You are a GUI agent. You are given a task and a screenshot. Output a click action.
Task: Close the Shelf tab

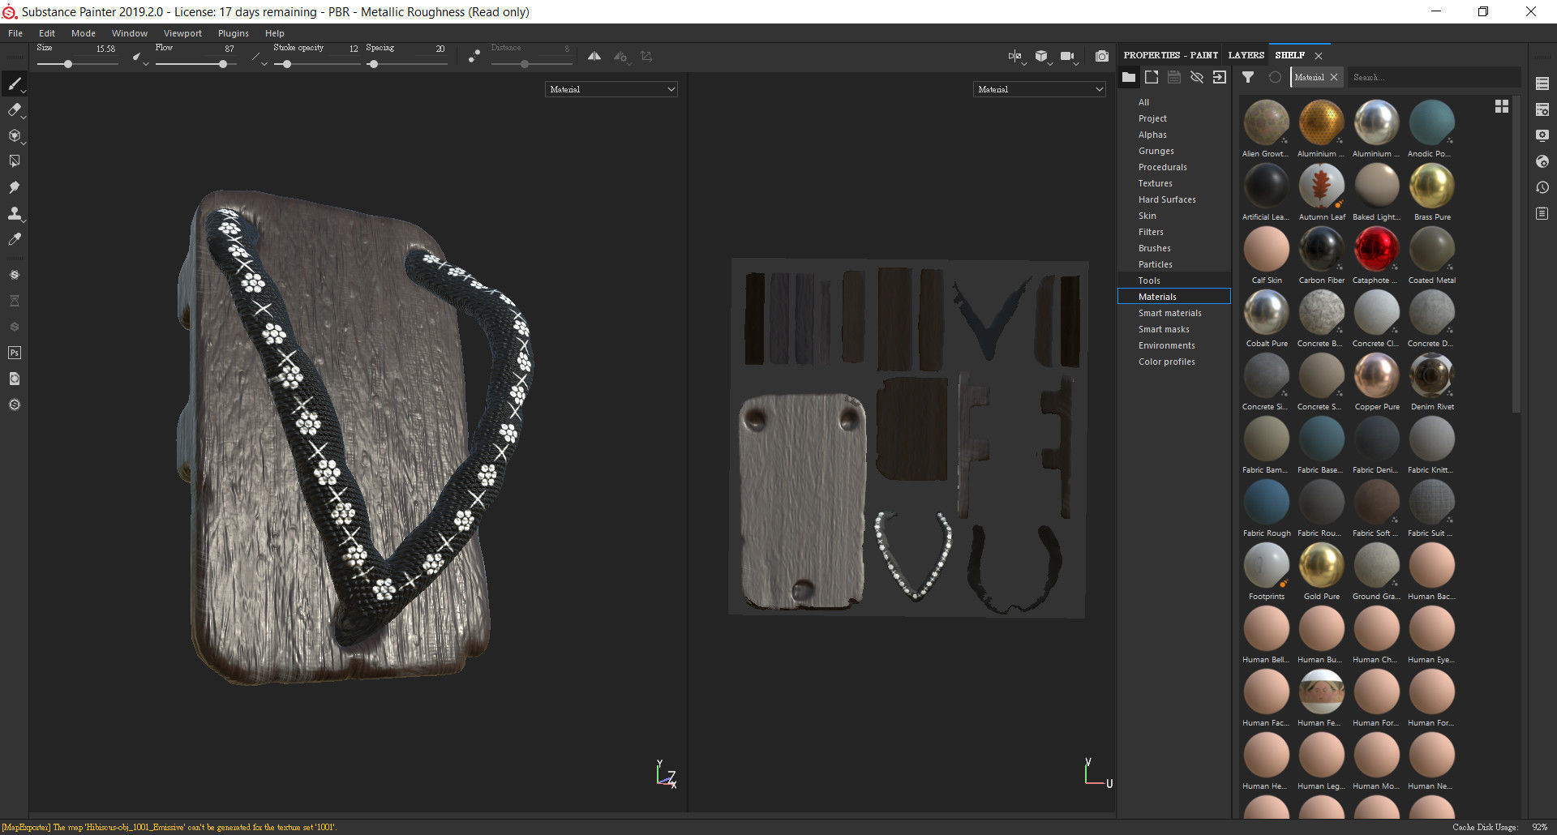click(x=1319, y=55)
